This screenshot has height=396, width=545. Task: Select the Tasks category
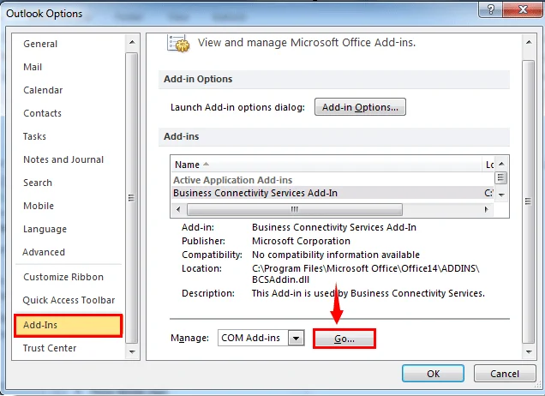(x=34, y=136)
